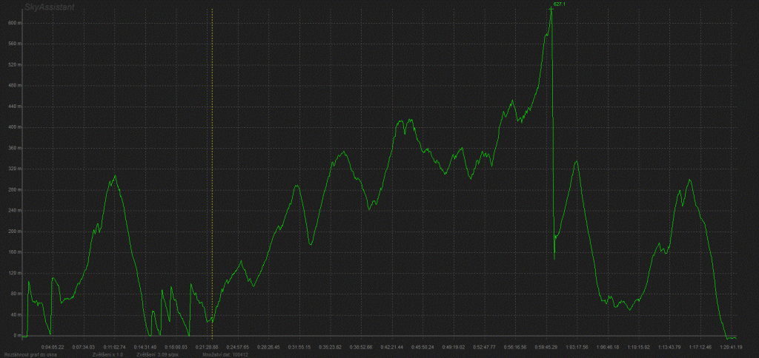Click the 0:04:05.22 time axis label

tap(53, 346)
